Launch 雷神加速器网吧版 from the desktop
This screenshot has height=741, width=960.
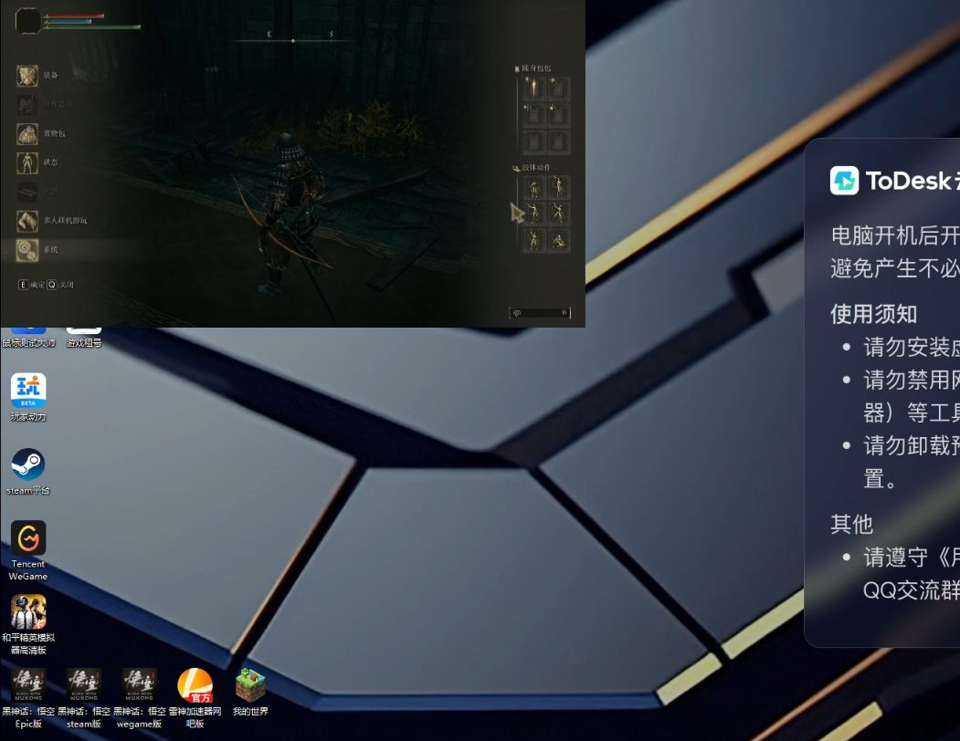tap(195, 698)
